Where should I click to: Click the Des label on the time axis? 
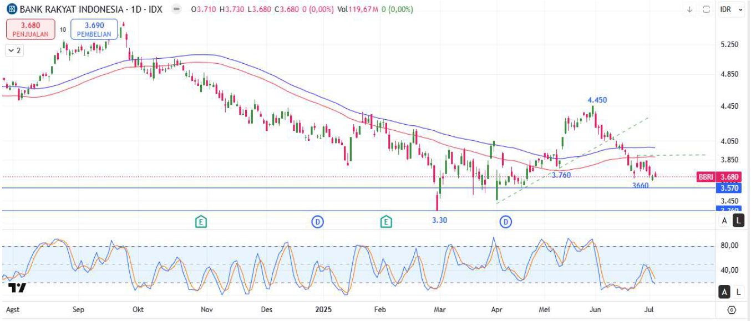[266, 309]
